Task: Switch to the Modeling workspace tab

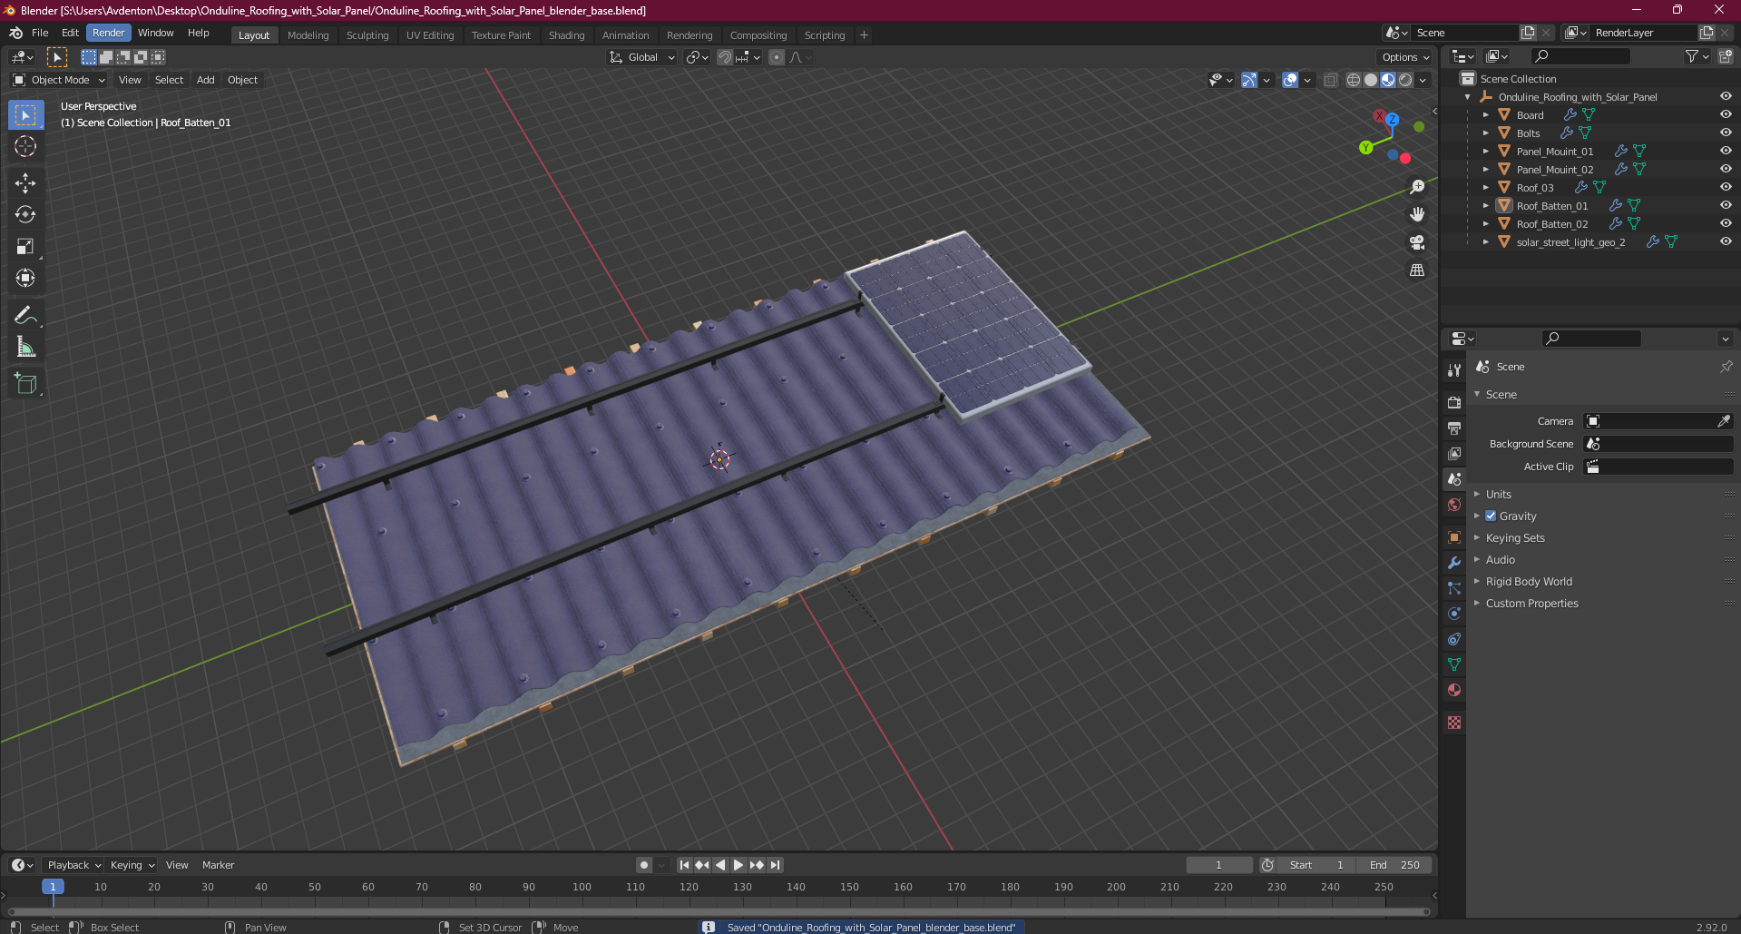Action: tap(308, 35)
